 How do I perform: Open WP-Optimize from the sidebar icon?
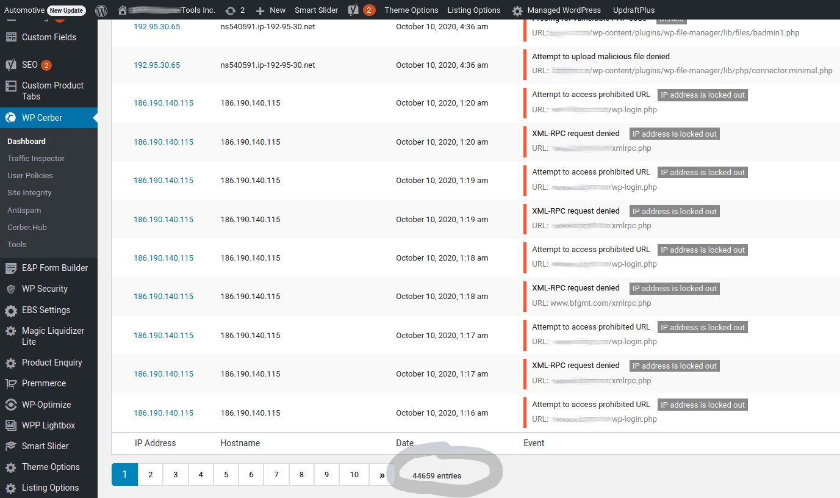click(x=11, y=404)
